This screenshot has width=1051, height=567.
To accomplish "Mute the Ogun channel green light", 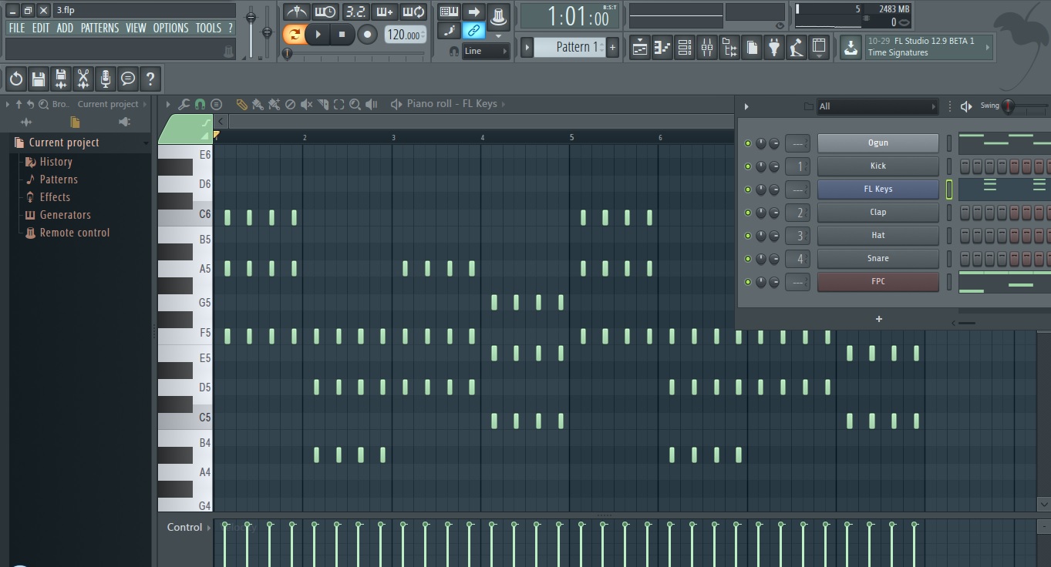I will (747, 143).
